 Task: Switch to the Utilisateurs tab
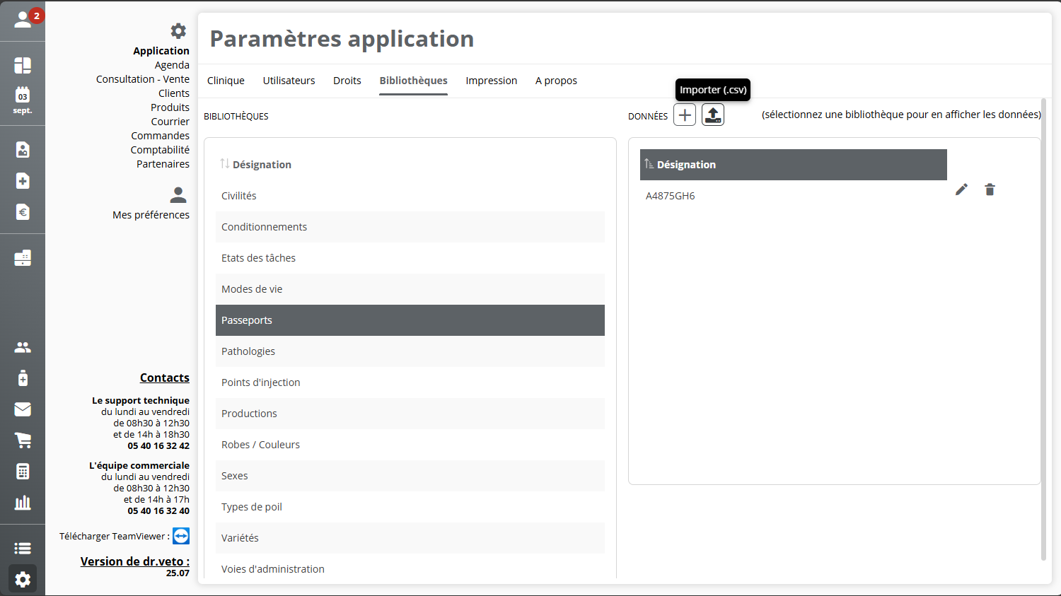(x=289, y=81)
